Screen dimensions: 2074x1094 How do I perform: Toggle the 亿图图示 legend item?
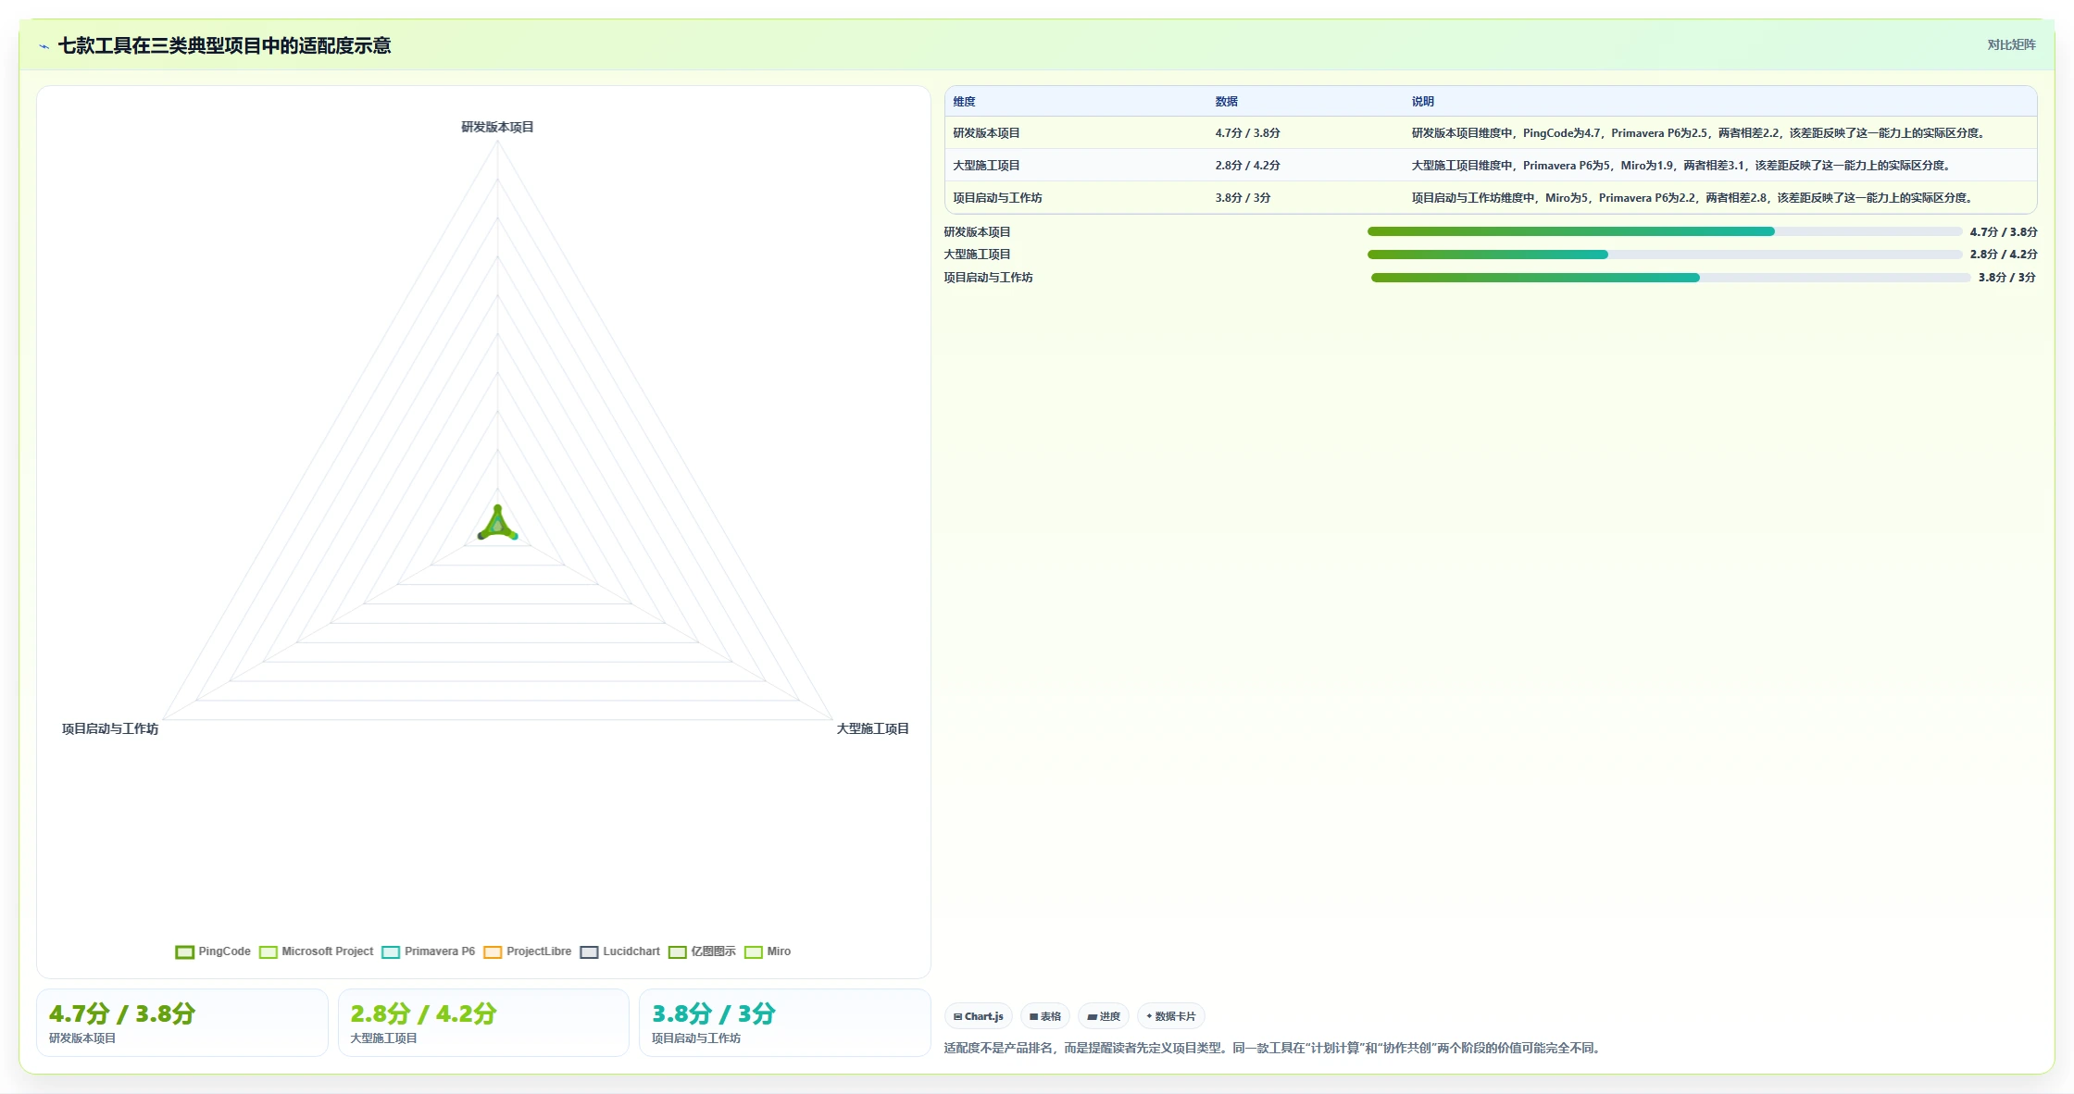(702, 951)
